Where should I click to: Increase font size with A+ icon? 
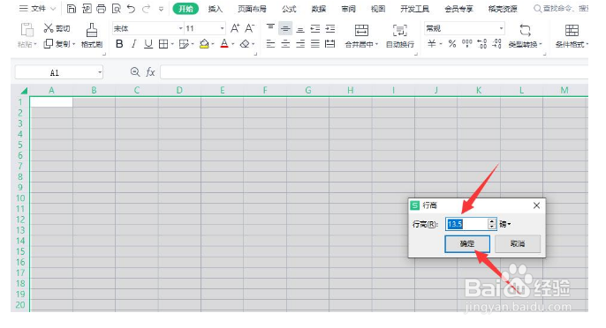coord(235,28)
